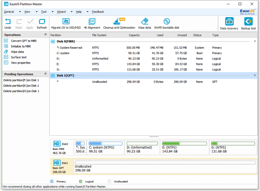Click the EaseUS Partition Master title icon

coord(6,4)
